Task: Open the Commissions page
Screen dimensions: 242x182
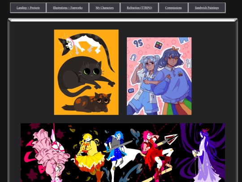Action: pyautogui.click(x=173, y=8)
